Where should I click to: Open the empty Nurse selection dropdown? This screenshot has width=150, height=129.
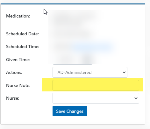(x=96, y=98)
